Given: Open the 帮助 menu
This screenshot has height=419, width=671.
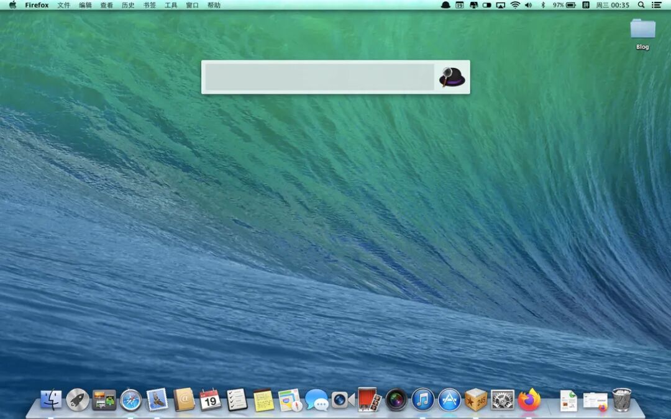Looking at the screenshot, I should [x=214, y=5].
